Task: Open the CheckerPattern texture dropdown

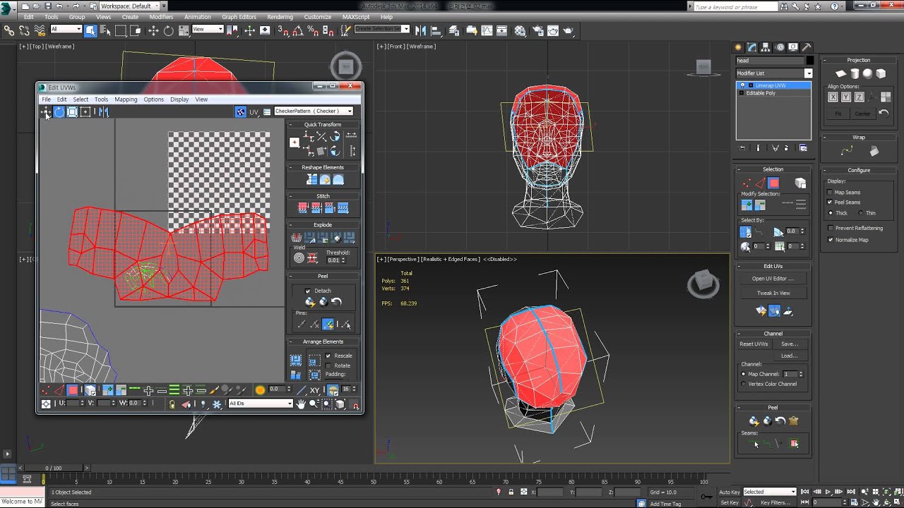Action: [x=313, y=111]
